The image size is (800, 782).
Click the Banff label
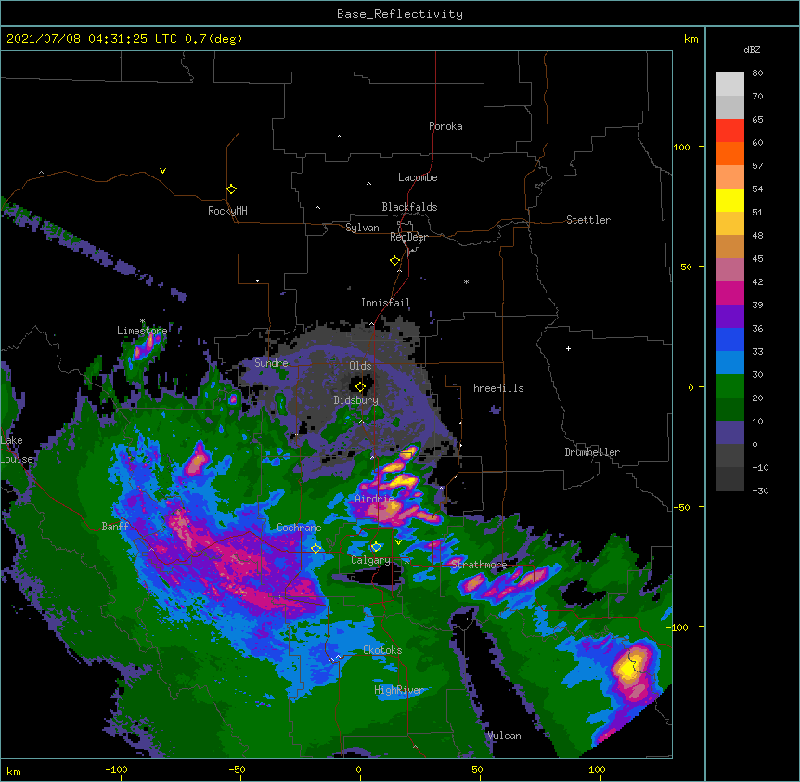pos(115,527)
